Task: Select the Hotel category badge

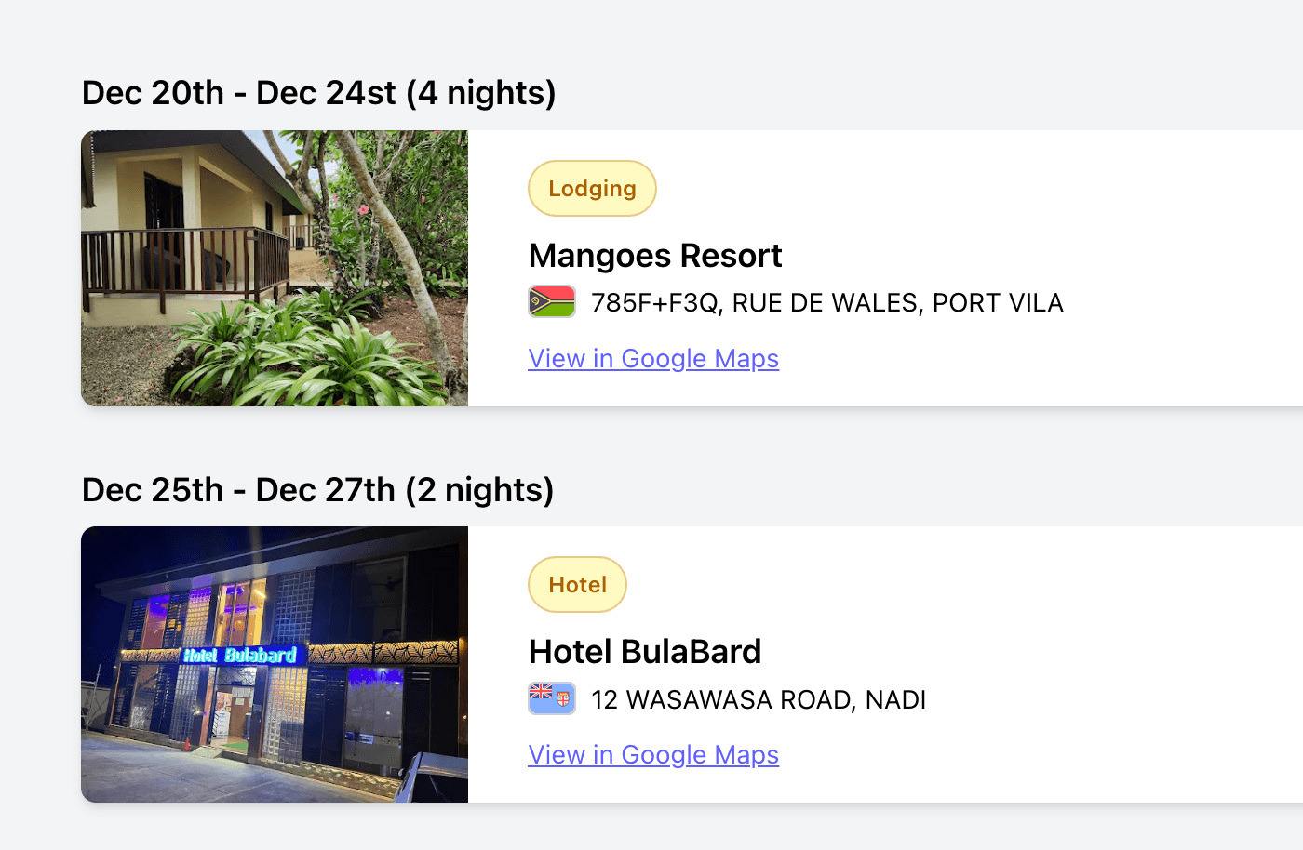Action: (x=577, y=585)
